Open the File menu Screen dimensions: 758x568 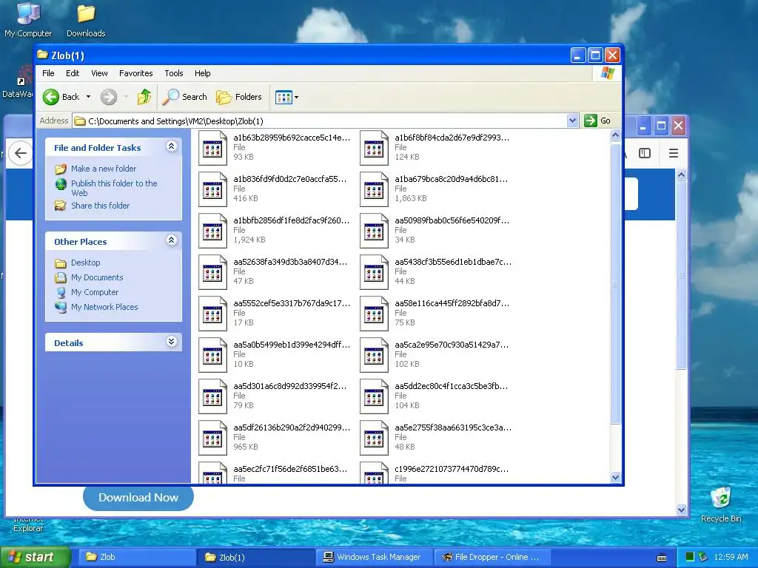click(x=48, y=73)
